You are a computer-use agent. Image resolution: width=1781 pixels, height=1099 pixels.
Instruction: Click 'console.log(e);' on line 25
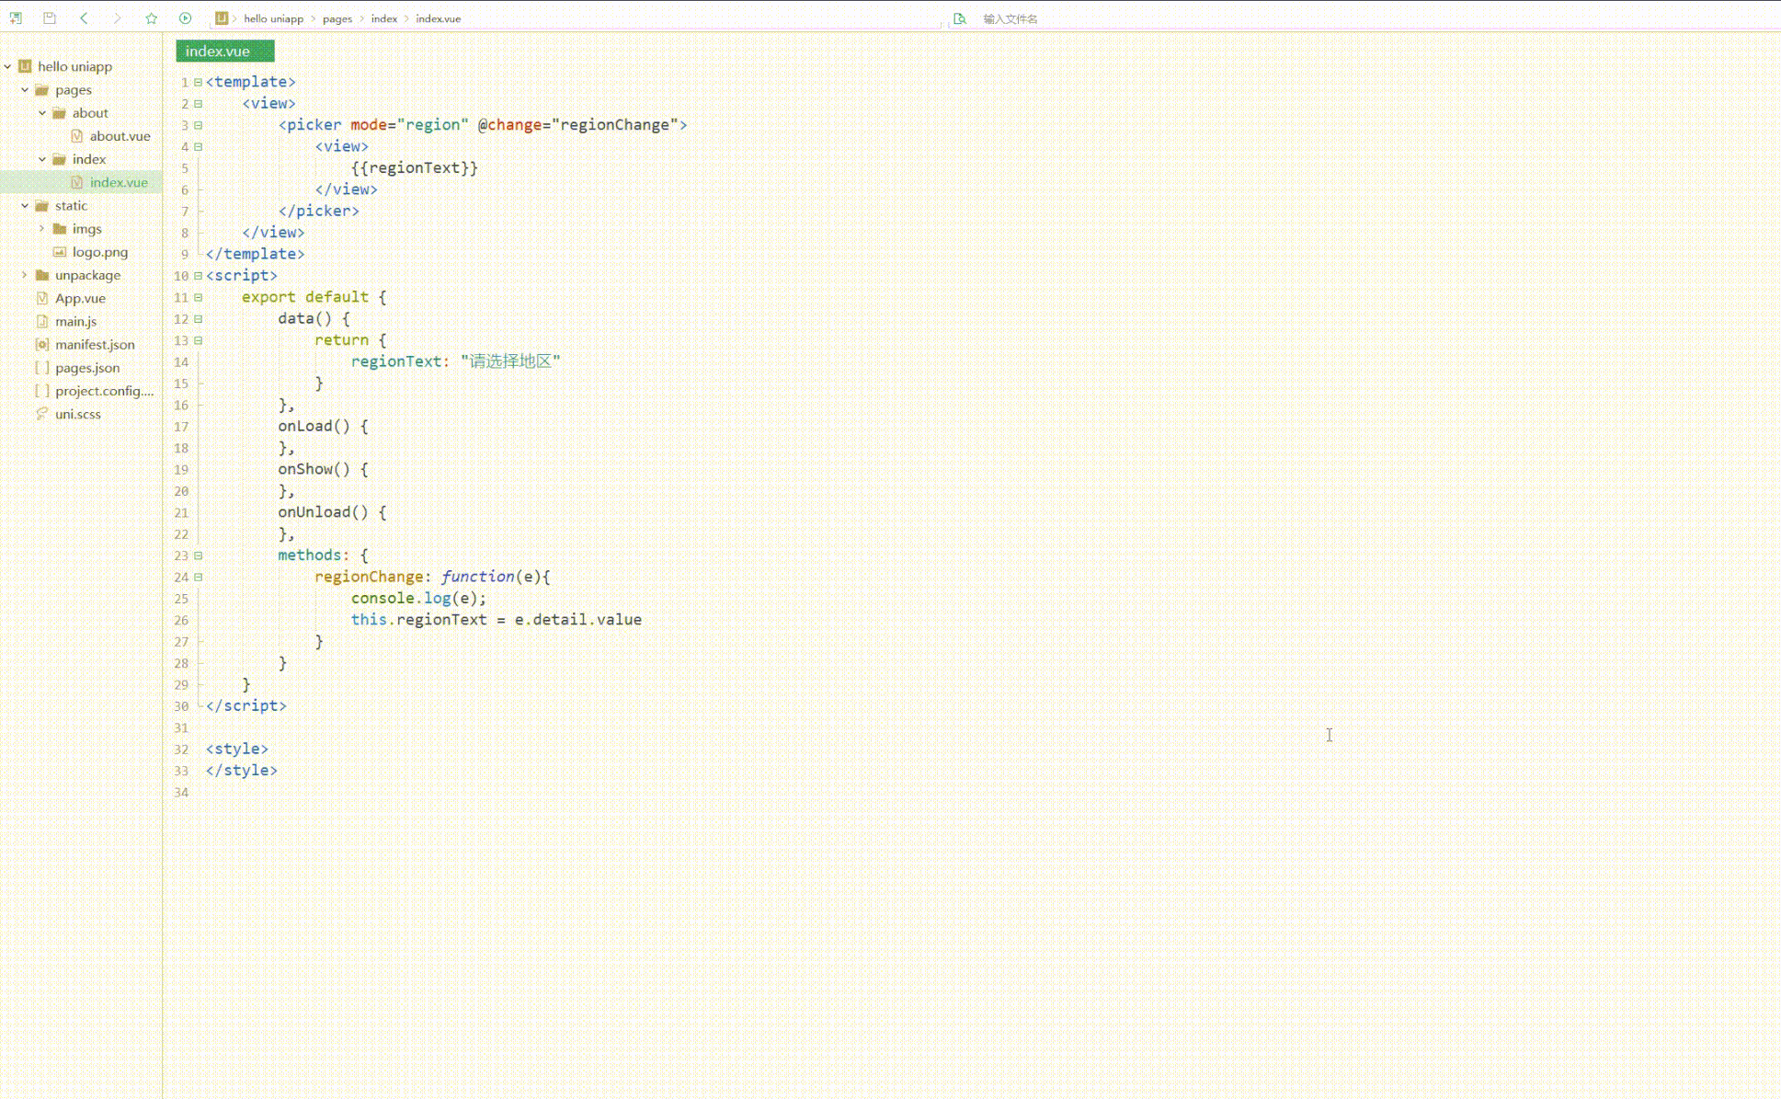pos(418,599)
